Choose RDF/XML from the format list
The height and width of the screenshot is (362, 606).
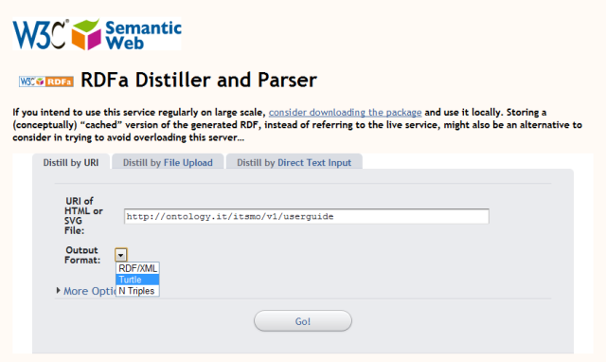137,268
